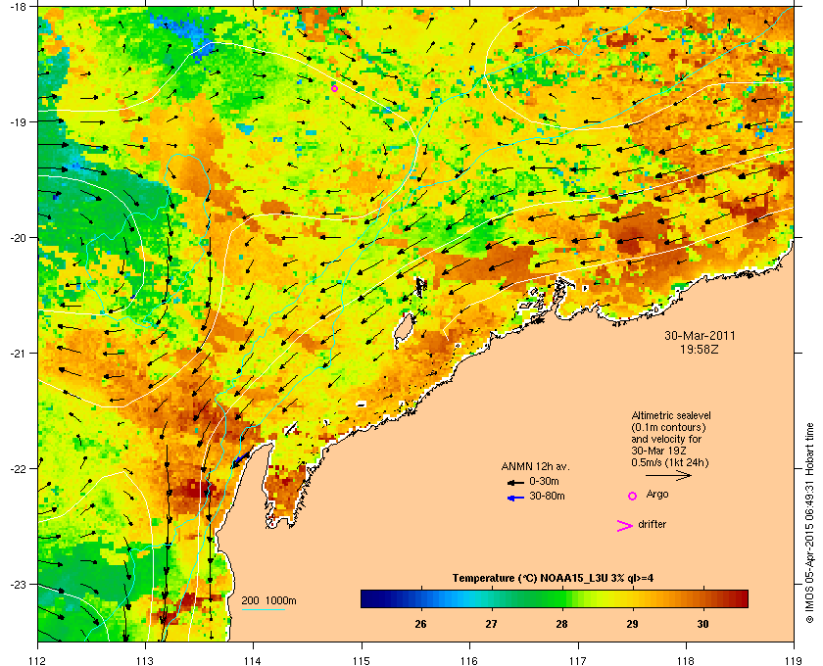Click the '200 1000m' isobath label
Viewport: 823px width, 666px height.
[268, 600]
